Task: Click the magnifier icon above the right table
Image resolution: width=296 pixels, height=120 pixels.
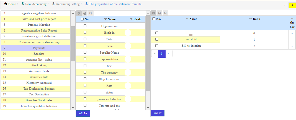Action: 165,13
